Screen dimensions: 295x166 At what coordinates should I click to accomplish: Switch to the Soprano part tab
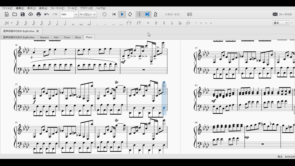[x=44, y=37]
